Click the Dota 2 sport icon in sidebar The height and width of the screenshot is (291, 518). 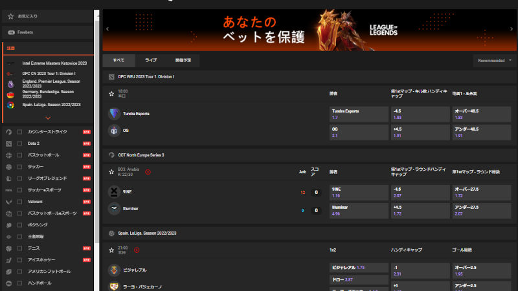click(x=9, y=143)
